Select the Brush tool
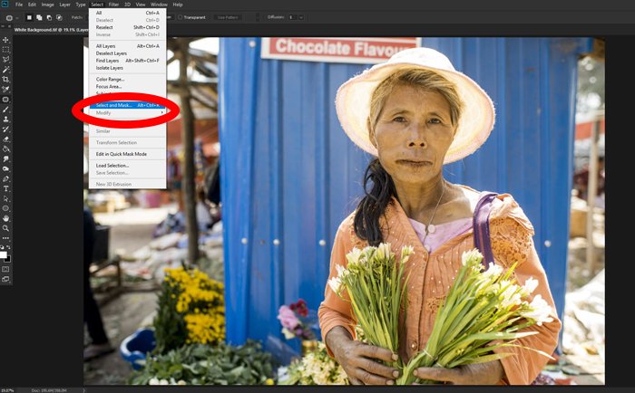 pos(5,109)
